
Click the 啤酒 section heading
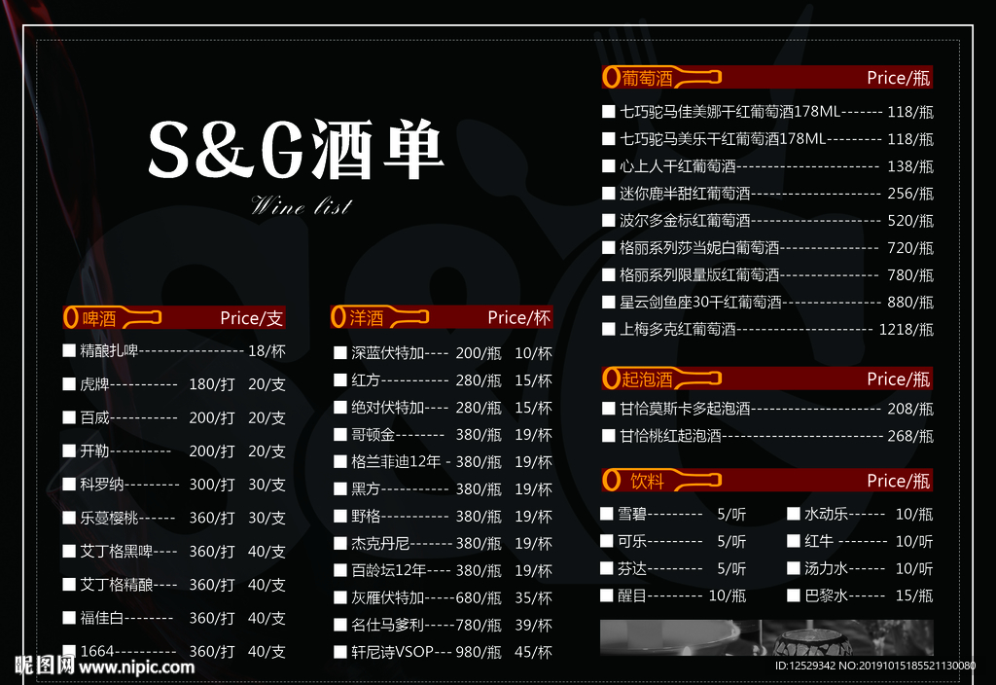(x=99, y=318)
